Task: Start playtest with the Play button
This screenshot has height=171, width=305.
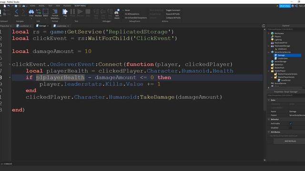Action: click(x=65, y=13)
